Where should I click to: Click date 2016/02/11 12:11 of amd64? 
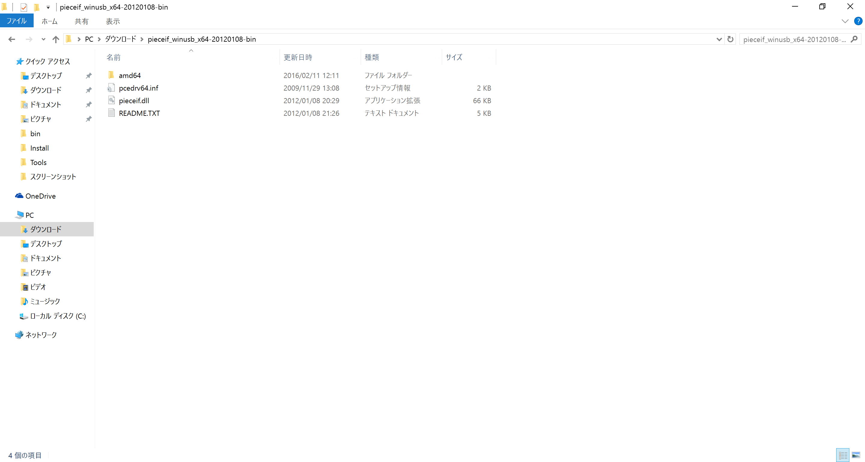(x=311, y=76)
